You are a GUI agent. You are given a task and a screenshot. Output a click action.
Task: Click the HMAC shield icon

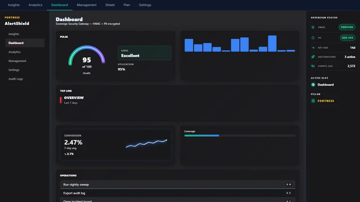tap(313, 27)
